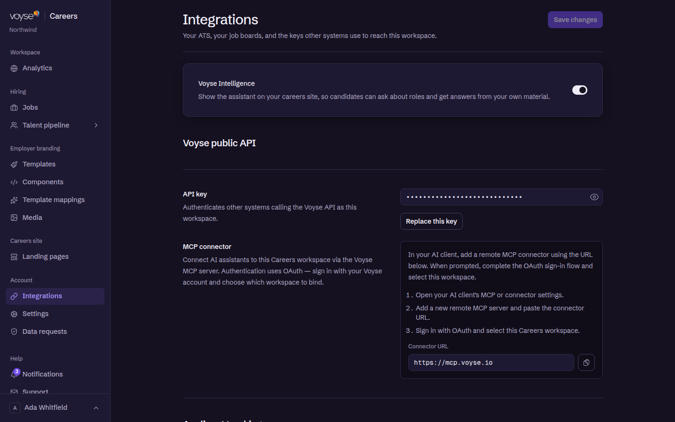The width and height of the screenshot is (675, 422).
Task: Select the Integrations sidebar item
Action: (x=55, y=296)
